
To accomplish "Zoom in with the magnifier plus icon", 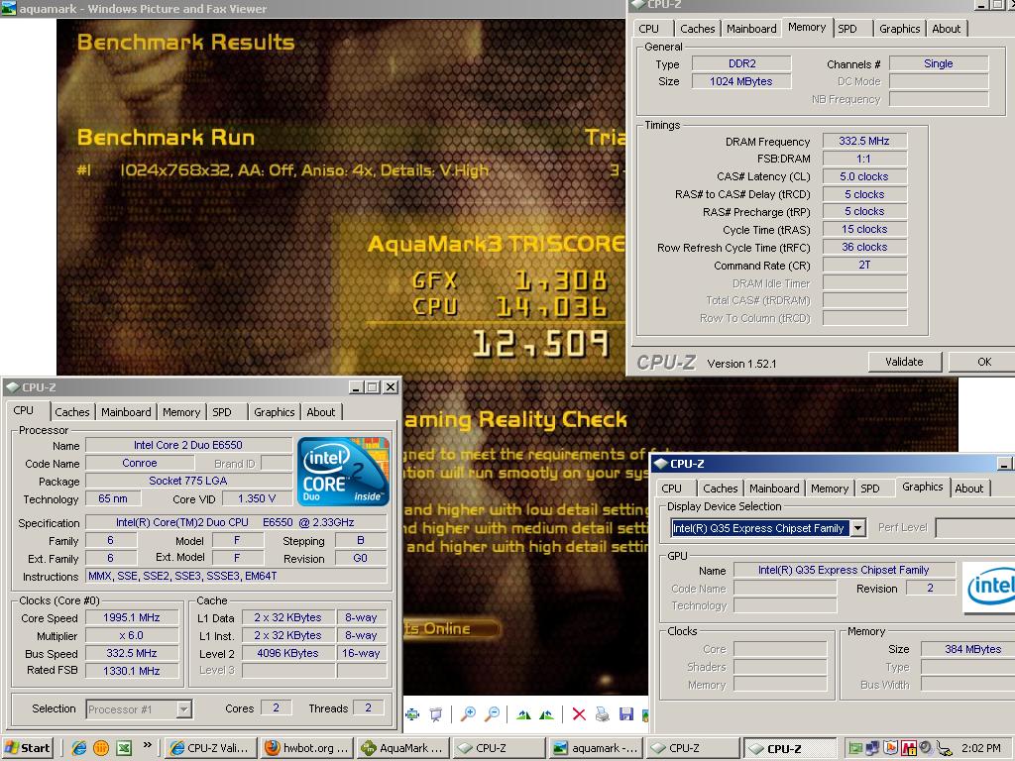I will tap(468, 714).
